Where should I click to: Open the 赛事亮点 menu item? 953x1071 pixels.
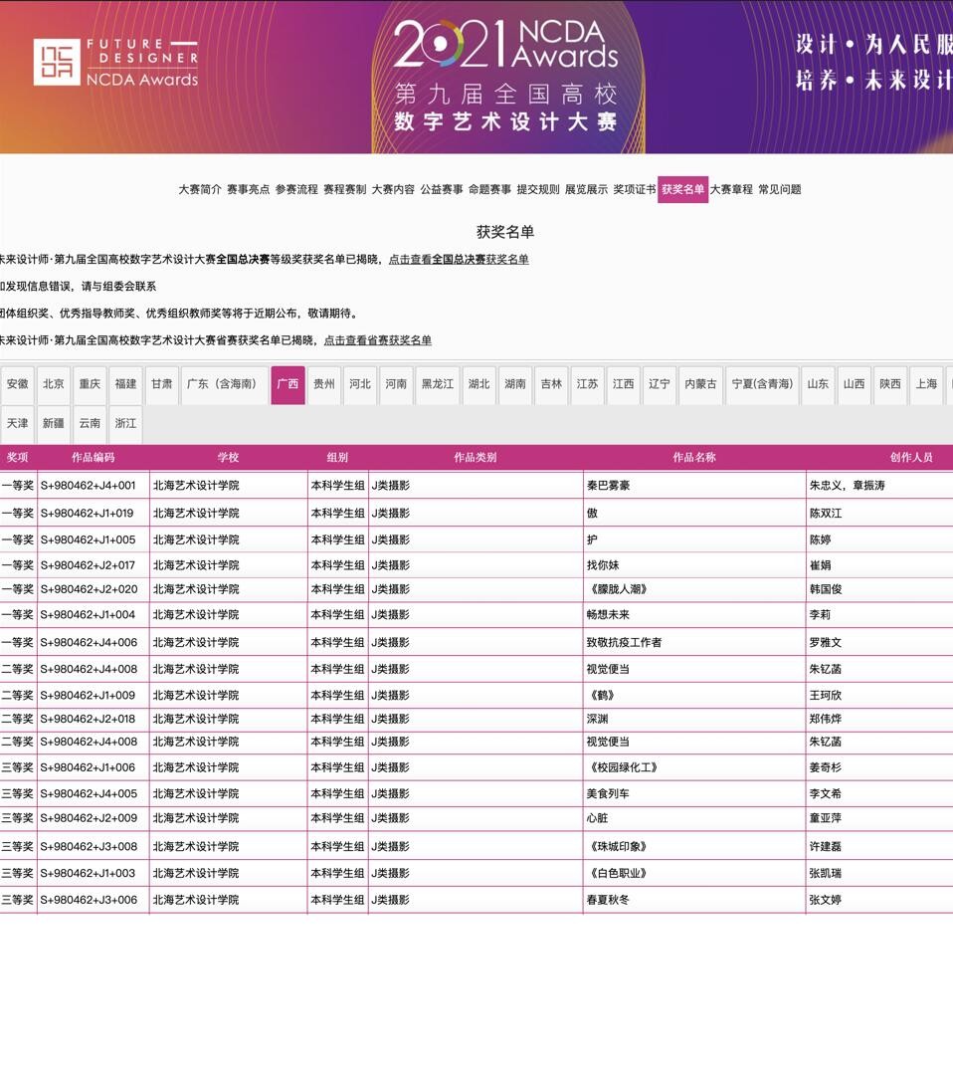[x=248, y=189]
